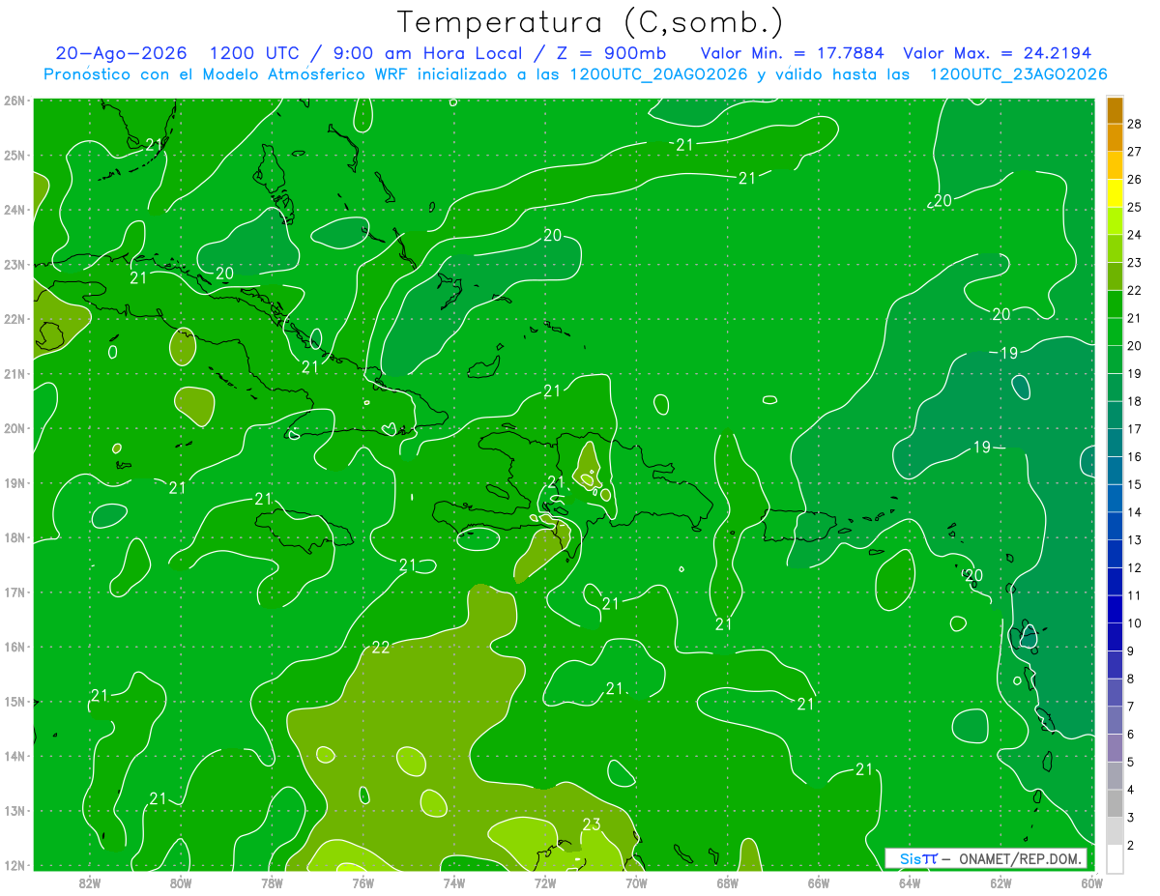Viewport: 1160px width, 896px height.
Task: Click the '21N' latitude axis label
Action: point(14,373)
